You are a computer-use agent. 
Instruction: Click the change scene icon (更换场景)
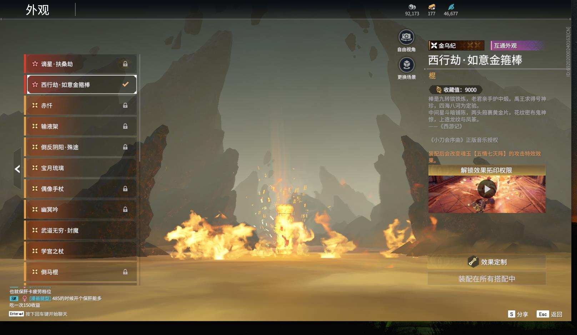coord(406,65)
